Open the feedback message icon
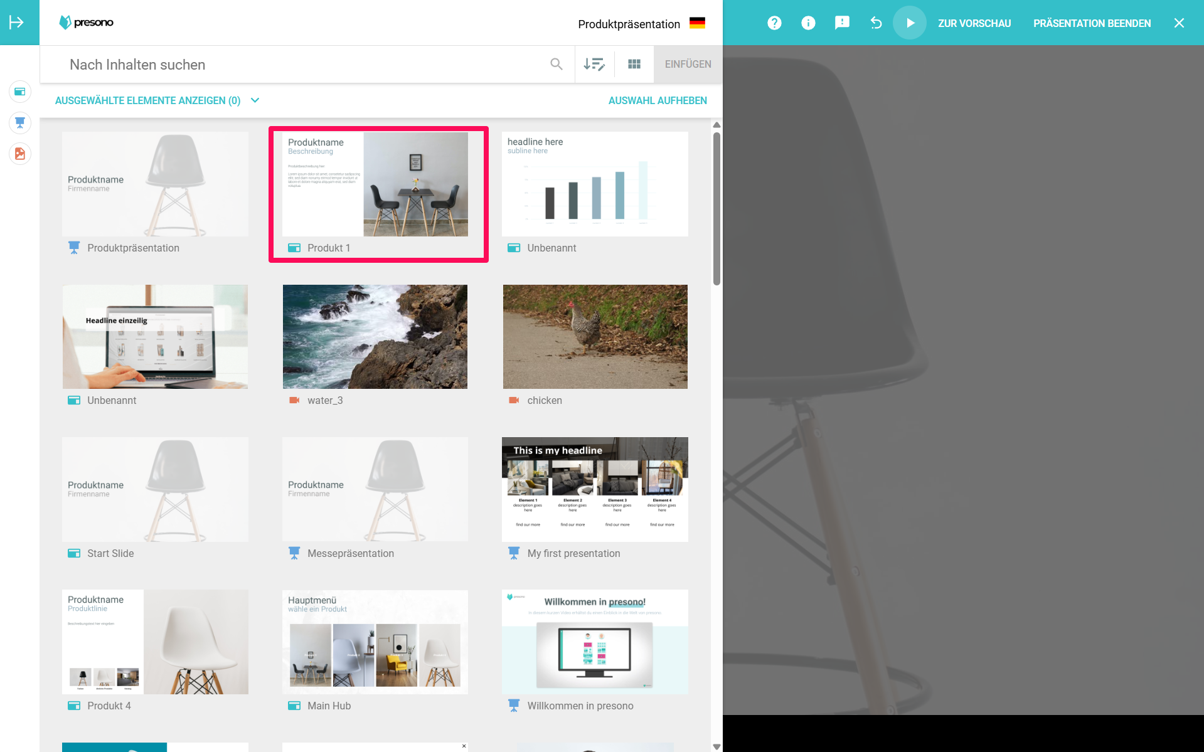The width and height of the screenshot is (1204, 752). pyautogui.click(x=842, y=23)
